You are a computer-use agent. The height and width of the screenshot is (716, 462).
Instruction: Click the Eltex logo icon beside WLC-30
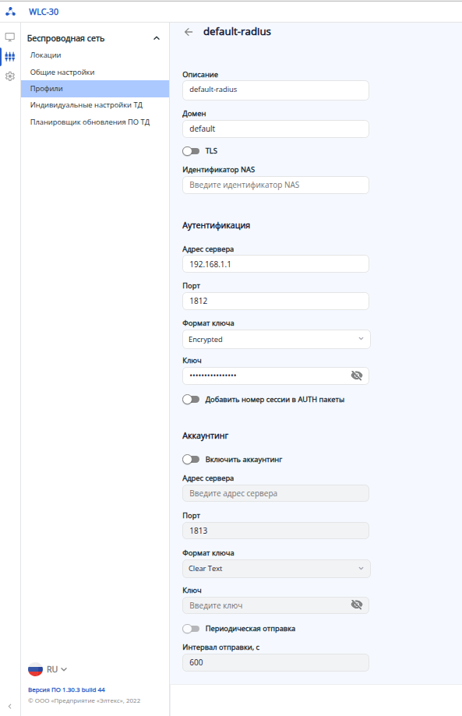point(10,12)
